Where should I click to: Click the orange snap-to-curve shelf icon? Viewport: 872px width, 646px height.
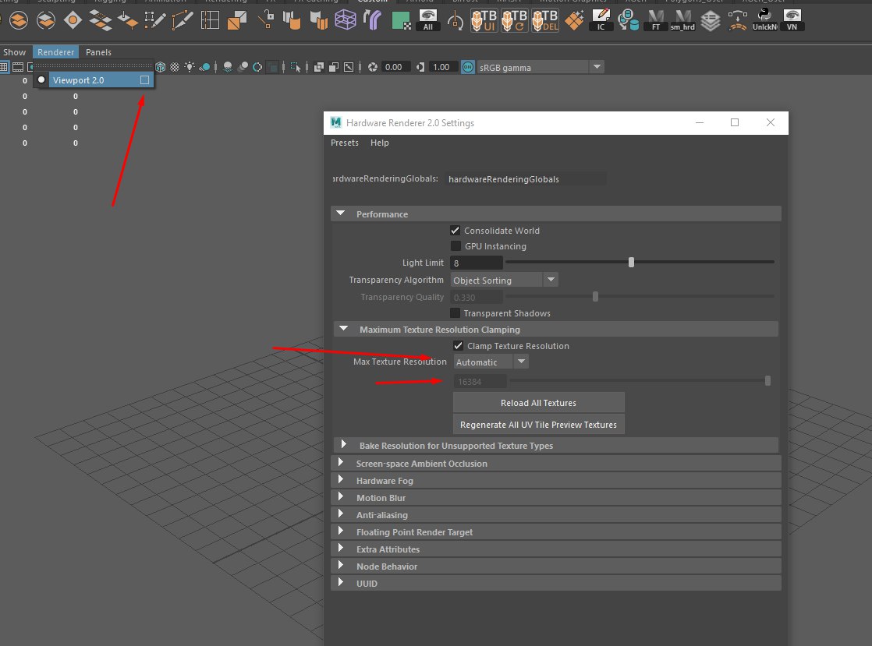[x=737, y=20]
